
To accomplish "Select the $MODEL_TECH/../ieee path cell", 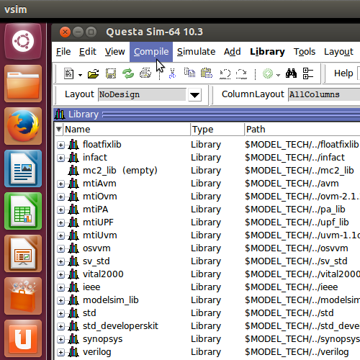I will coord(292,287).
